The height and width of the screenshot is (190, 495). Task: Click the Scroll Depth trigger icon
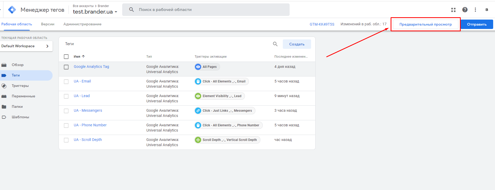[198, 140]
